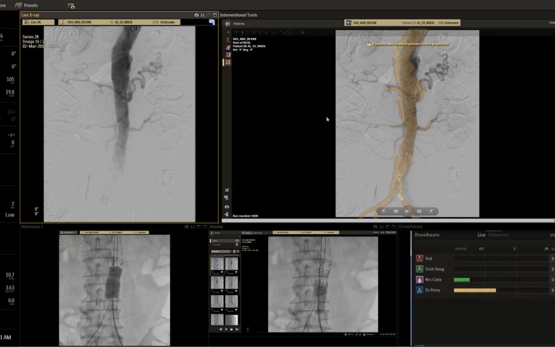Maximize the Live X-ray viewport

coord(215,15)
